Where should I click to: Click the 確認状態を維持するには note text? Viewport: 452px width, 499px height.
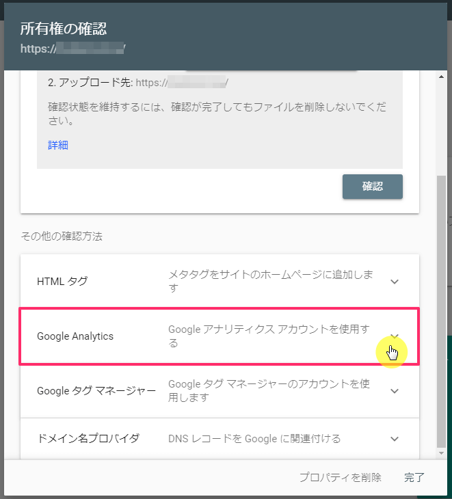coord(217,113)
